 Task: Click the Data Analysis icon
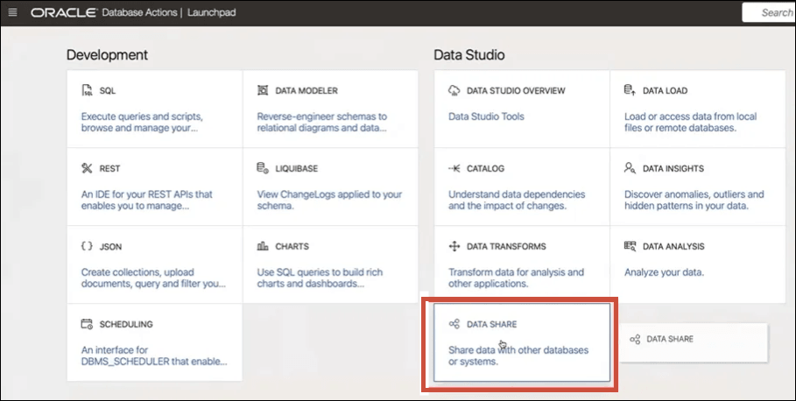(630, 247)
